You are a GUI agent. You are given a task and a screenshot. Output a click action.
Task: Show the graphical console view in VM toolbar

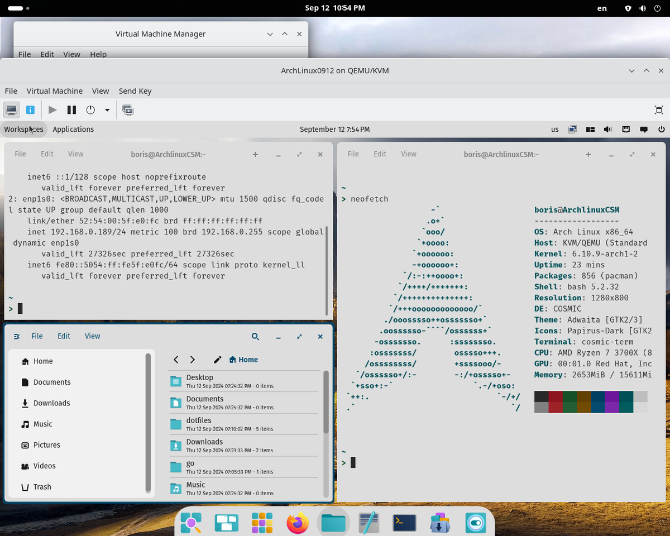[x=12, y=110]
